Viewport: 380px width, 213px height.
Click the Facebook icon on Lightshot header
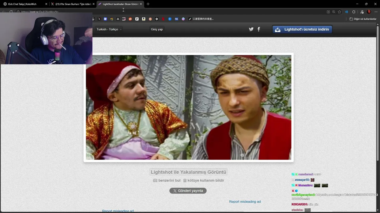tap(259, 29)
